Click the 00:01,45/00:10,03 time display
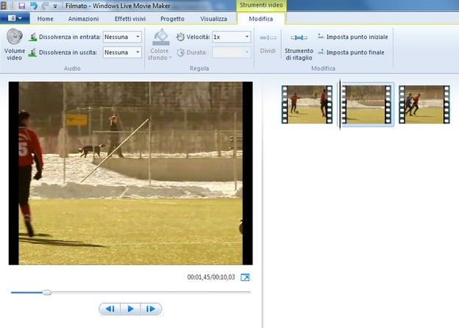The width and height of the screenshot is (459, 328). [x=211, y=277]
